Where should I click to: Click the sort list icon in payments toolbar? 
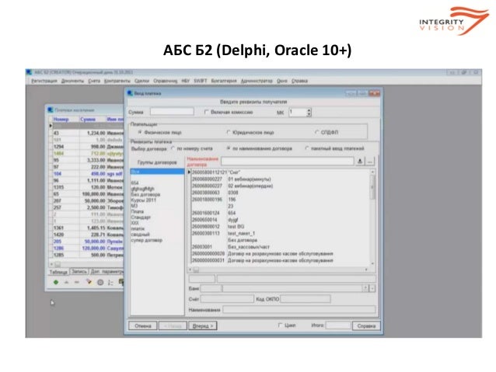coord(110,283)
